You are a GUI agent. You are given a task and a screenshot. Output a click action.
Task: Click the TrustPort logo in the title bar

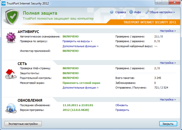3,4
